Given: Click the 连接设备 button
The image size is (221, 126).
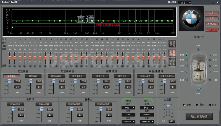Looking at the screenshot, I should click(x=212, y=24).
